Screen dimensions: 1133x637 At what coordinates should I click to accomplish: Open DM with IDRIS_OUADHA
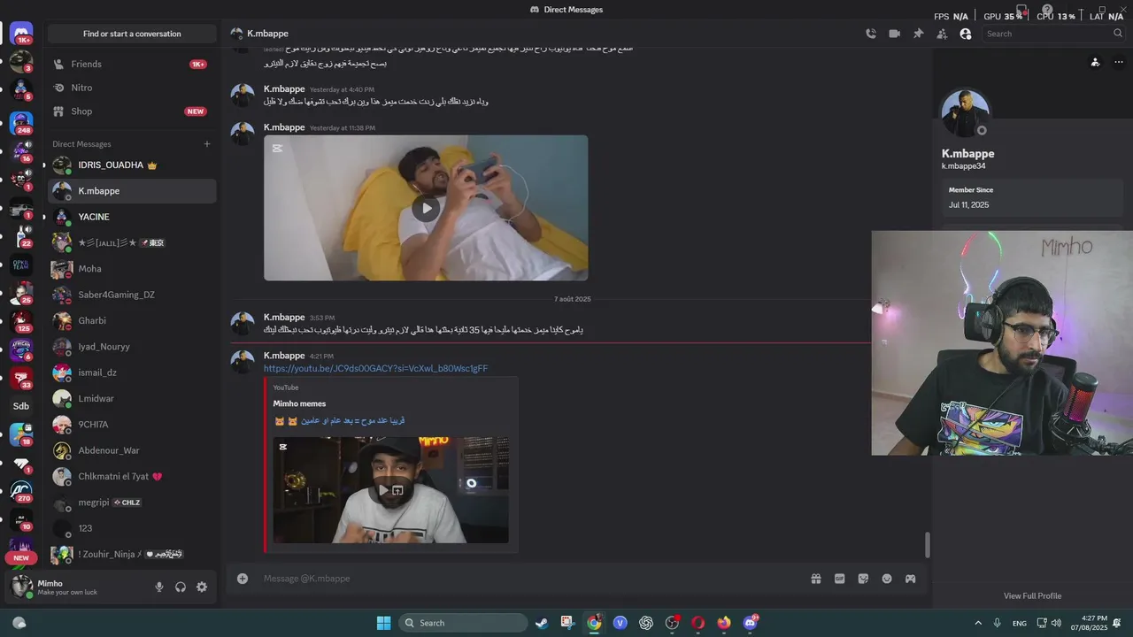tap(132, 165)
